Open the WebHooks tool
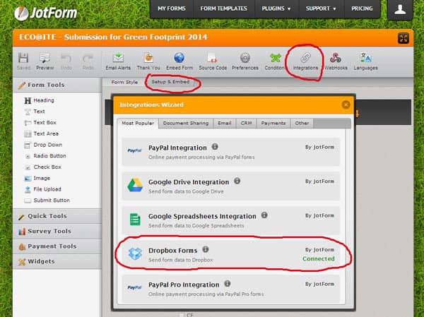The height and width of the screenshot is (317, 424). point(336,61)
